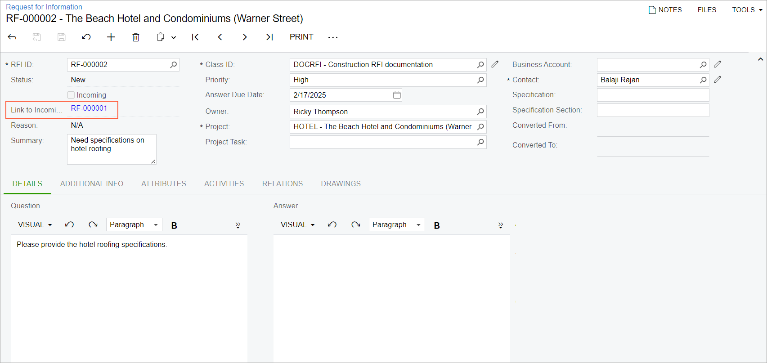767x363 pixels.
Task: Click the Add New Record plus icon
Action: 111,37
